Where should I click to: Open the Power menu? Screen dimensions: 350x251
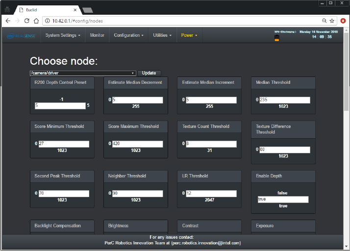click(189, 35)
